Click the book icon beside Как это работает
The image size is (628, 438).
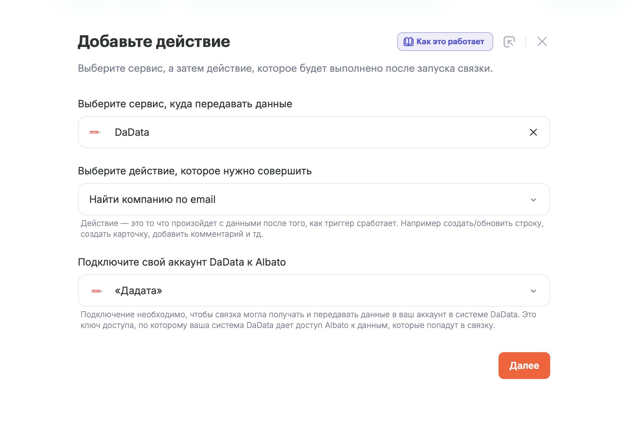click(x=408, y=42)
